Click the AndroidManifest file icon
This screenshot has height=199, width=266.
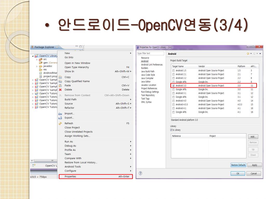click(x=41, y=73)
